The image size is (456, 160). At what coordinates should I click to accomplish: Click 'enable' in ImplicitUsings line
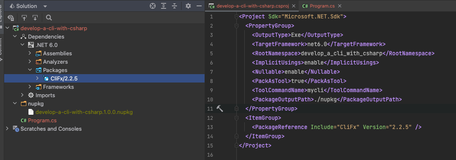pos(314,62)
